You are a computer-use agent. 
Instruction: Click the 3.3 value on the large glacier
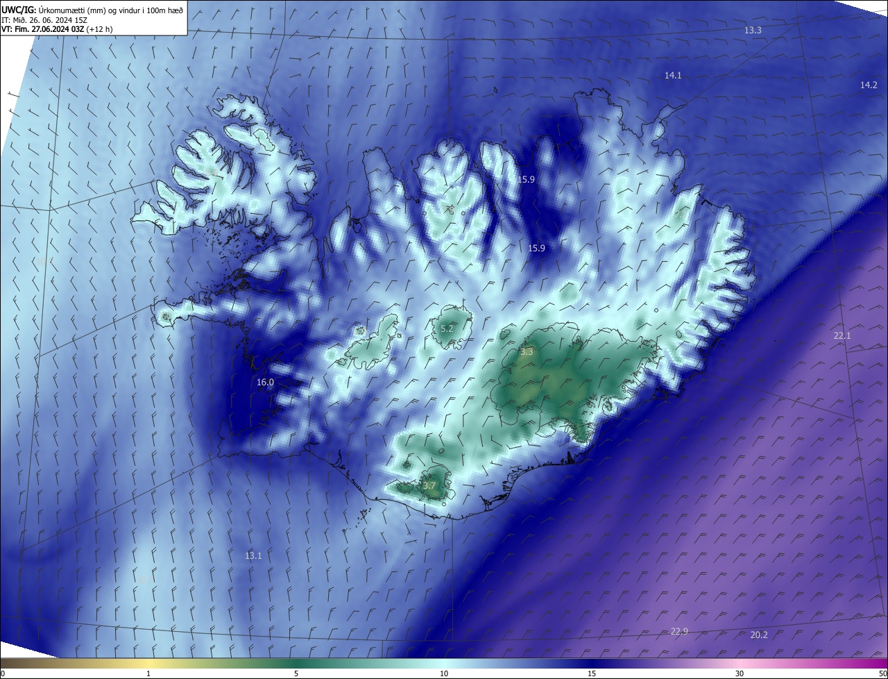pos(527,352)
